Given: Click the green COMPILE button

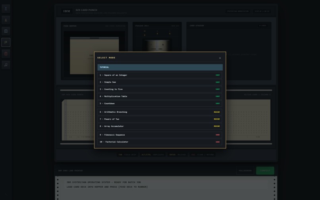Looking at the screenshot, I should coord(265,171).
